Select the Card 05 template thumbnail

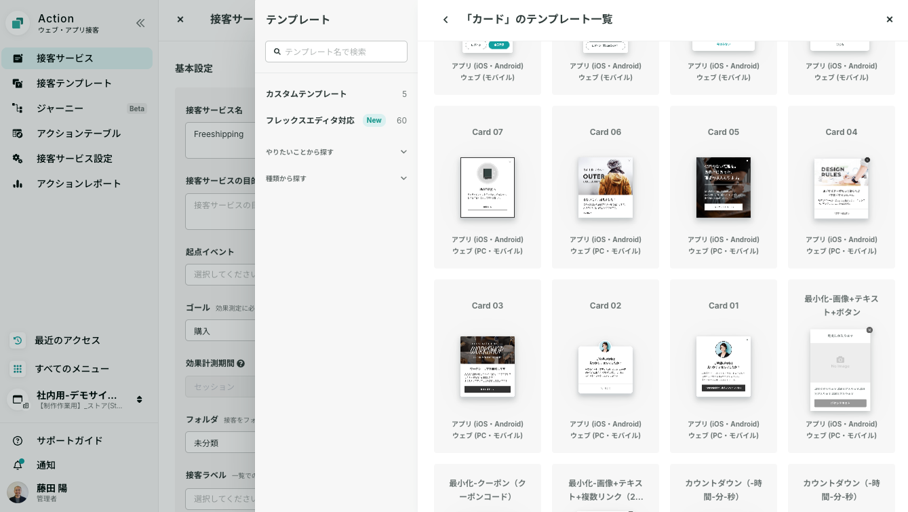tap(724, 188)
